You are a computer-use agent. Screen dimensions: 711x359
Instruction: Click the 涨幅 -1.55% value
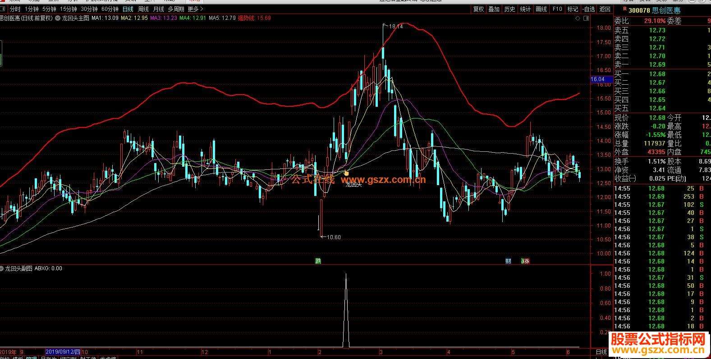655,135
